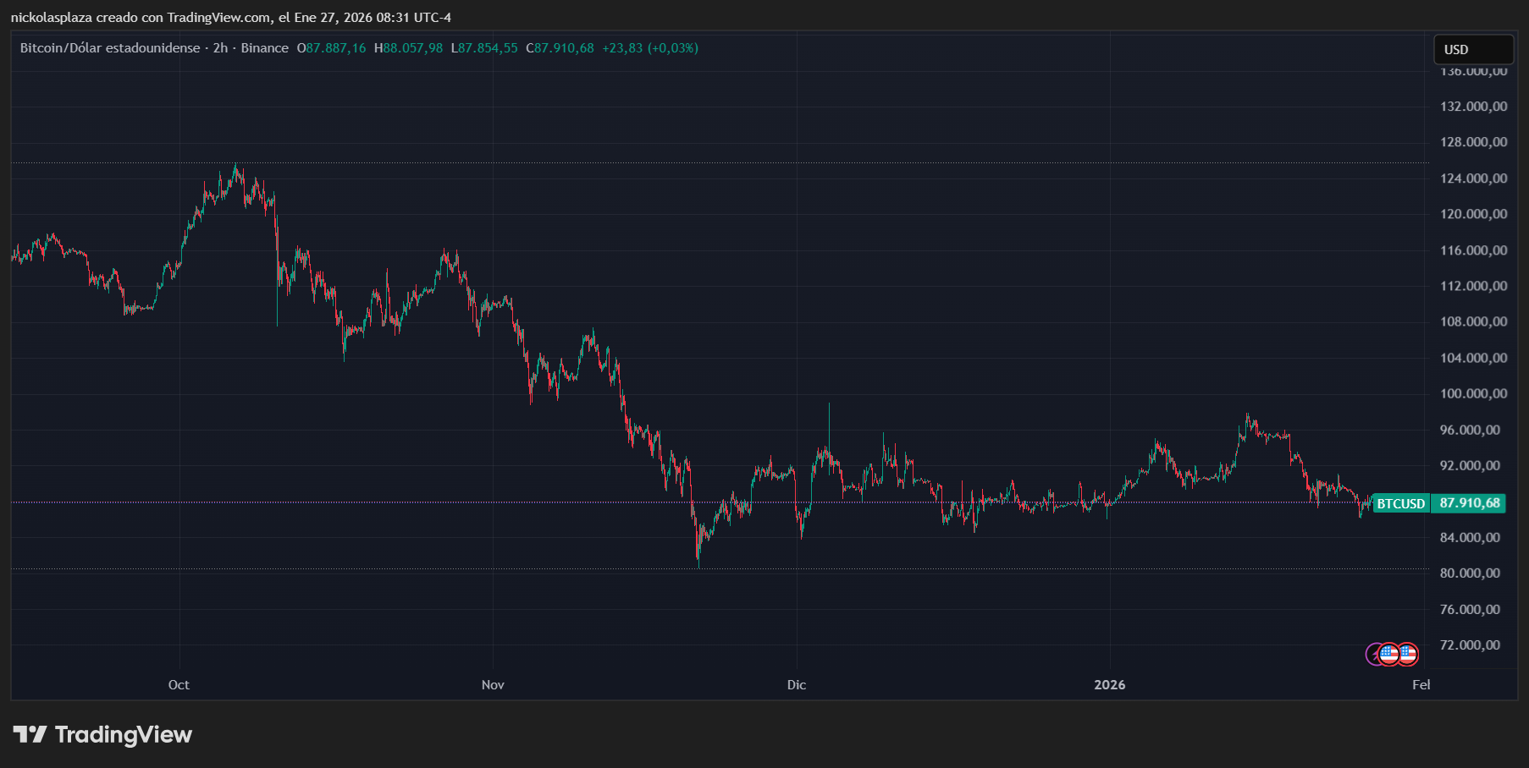Click the 87.910,68 current price label

point(1469,503)
